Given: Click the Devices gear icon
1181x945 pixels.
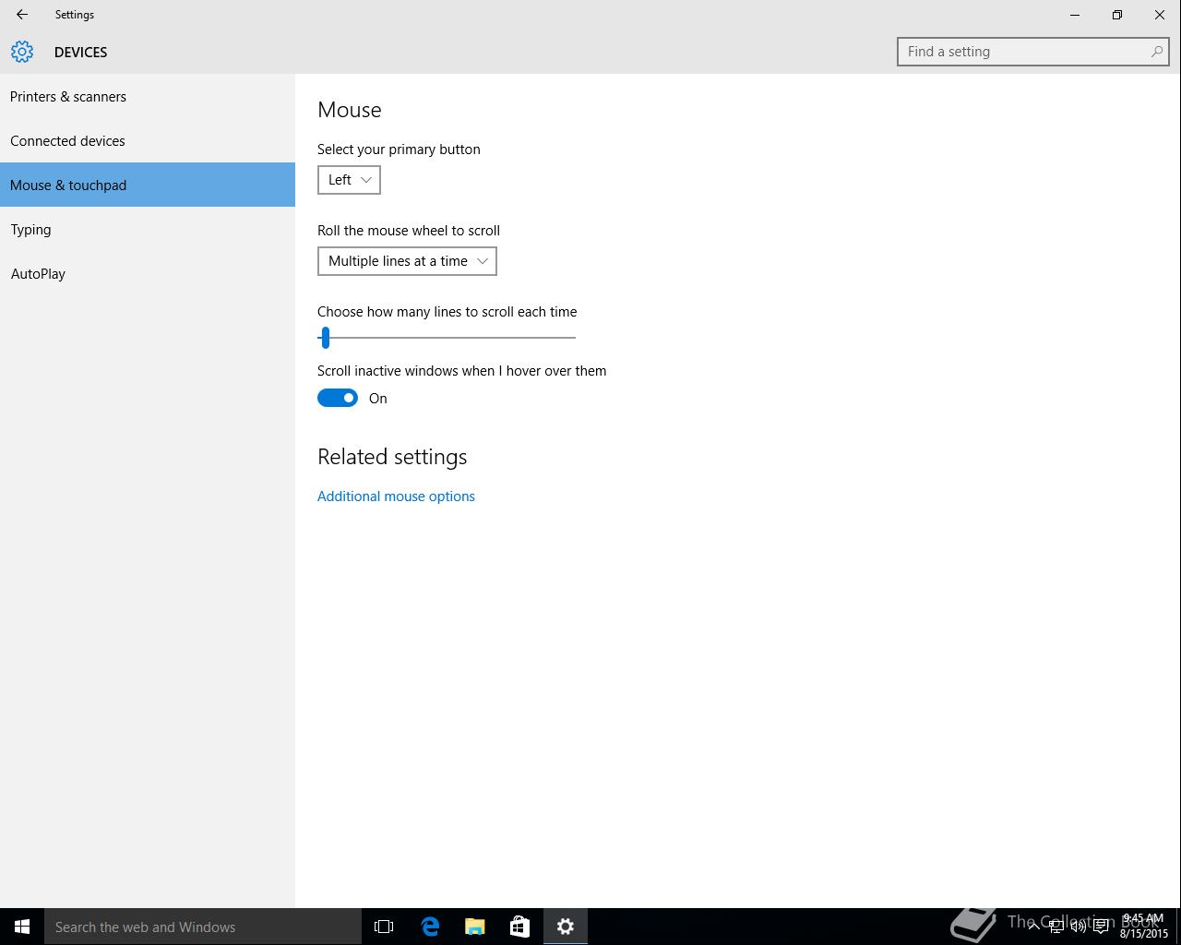Looking at the screenshot, I should (22, 52).
